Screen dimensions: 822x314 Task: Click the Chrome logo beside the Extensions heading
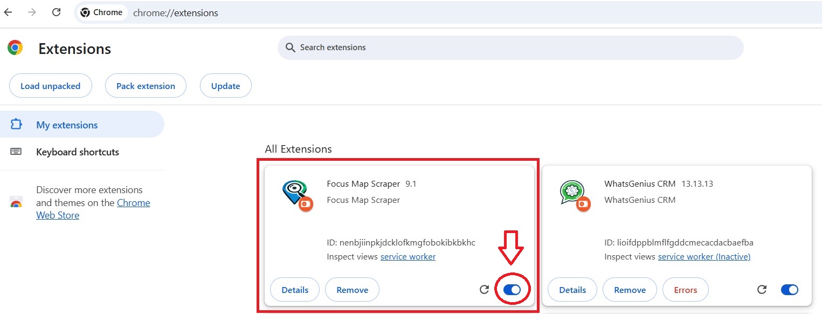point(15,47)
